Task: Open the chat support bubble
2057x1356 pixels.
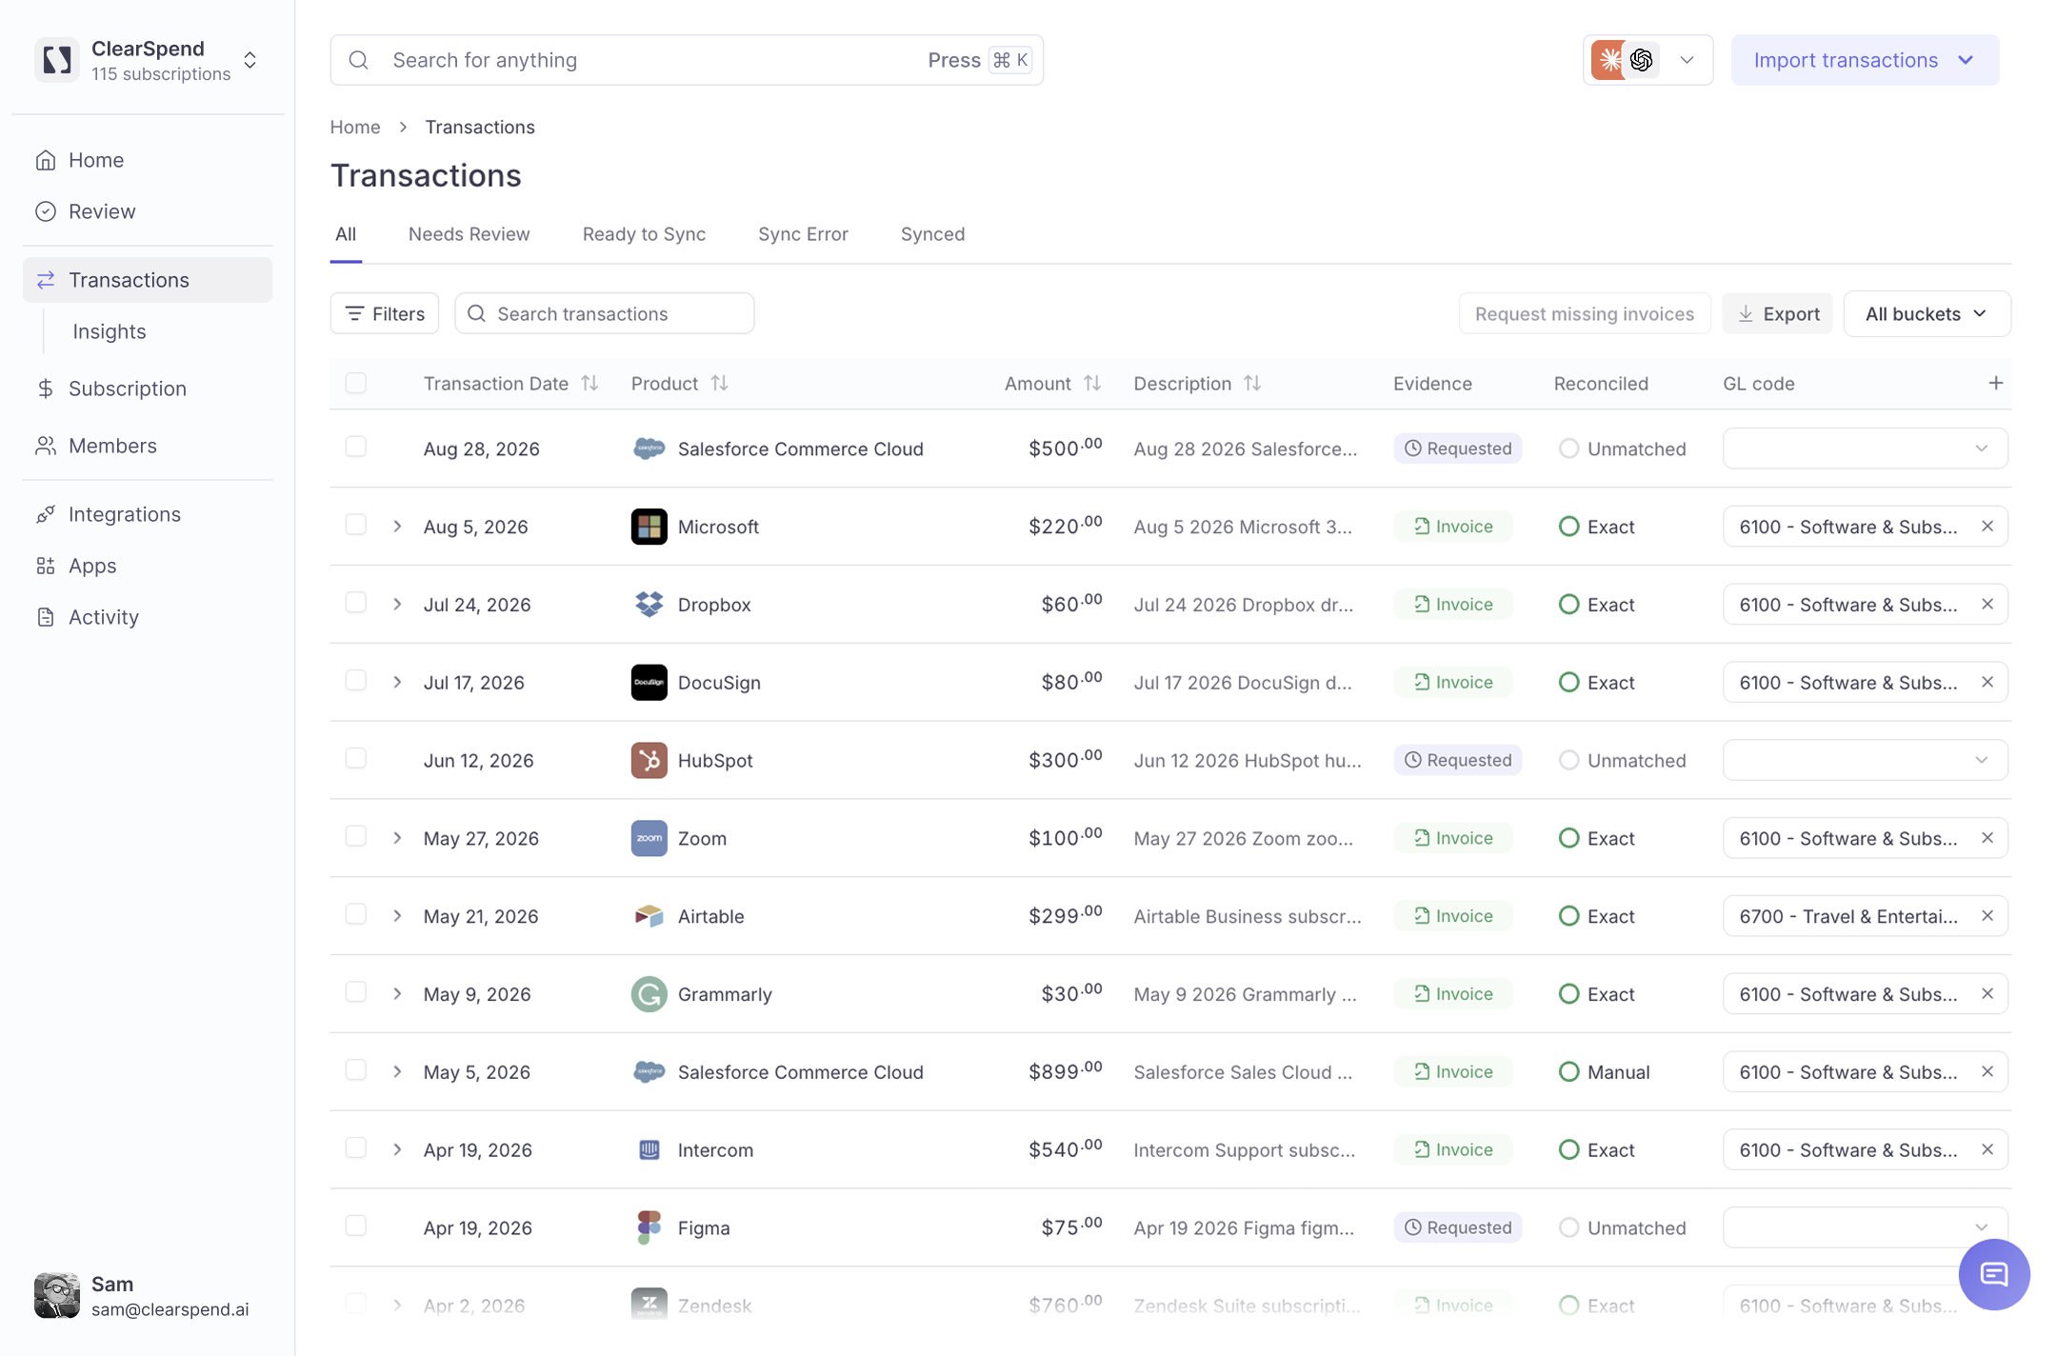Action: [x=1994, y=1274]
